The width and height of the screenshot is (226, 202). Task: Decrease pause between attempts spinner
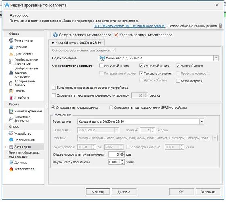(x=122, y=163)
